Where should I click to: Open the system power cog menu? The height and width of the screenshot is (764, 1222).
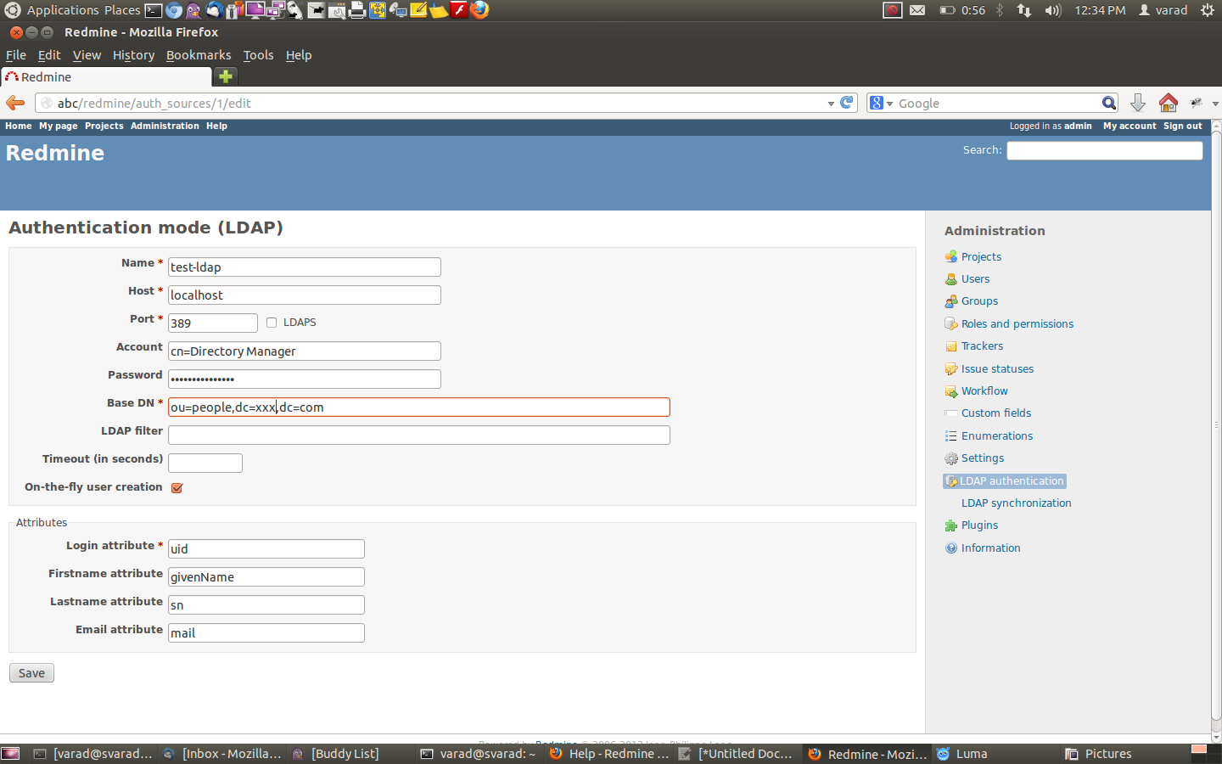[1208, 10]
